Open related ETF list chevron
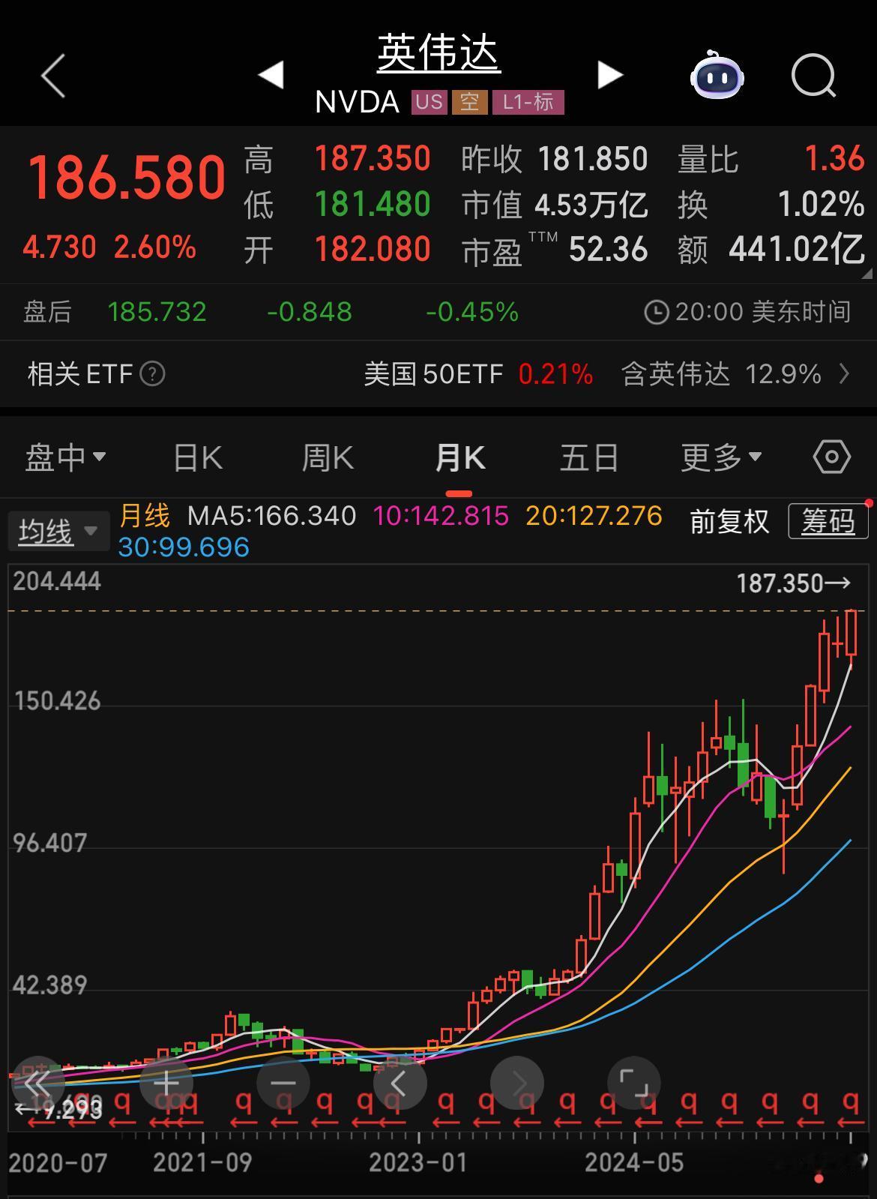This screenshot has width=877, height=1199. coord(845,373)
